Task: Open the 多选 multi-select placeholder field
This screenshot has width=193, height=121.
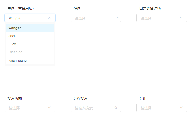Action: 96,18
